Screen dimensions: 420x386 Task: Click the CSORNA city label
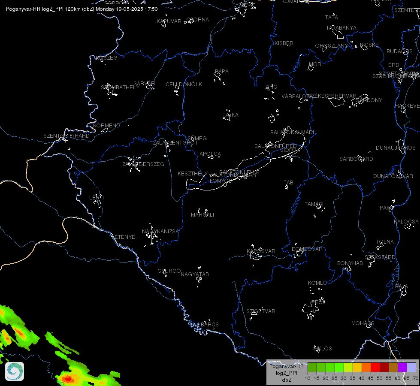point(197,20)
